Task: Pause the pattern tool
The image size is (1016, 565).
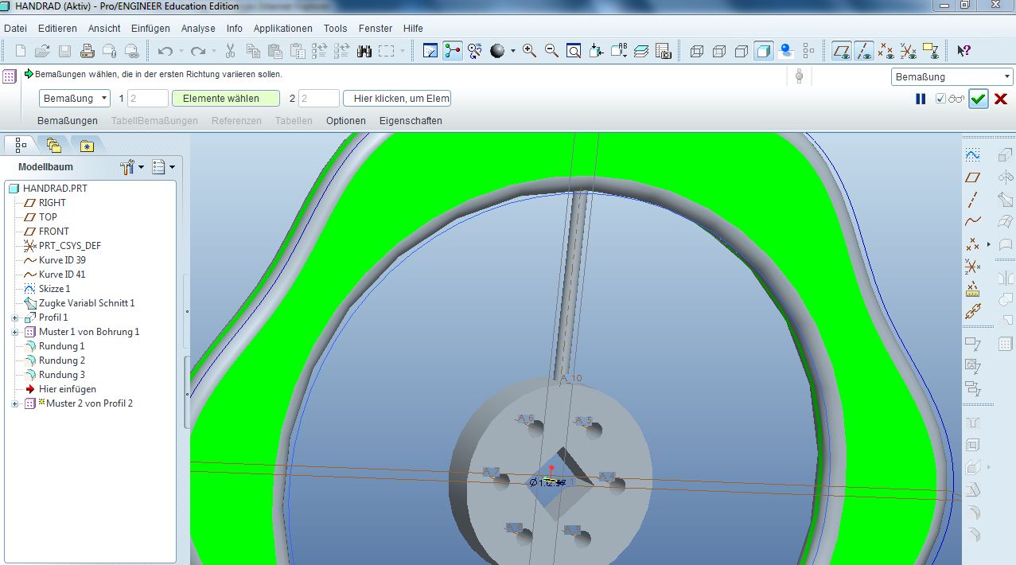Action: click(921, 99)
